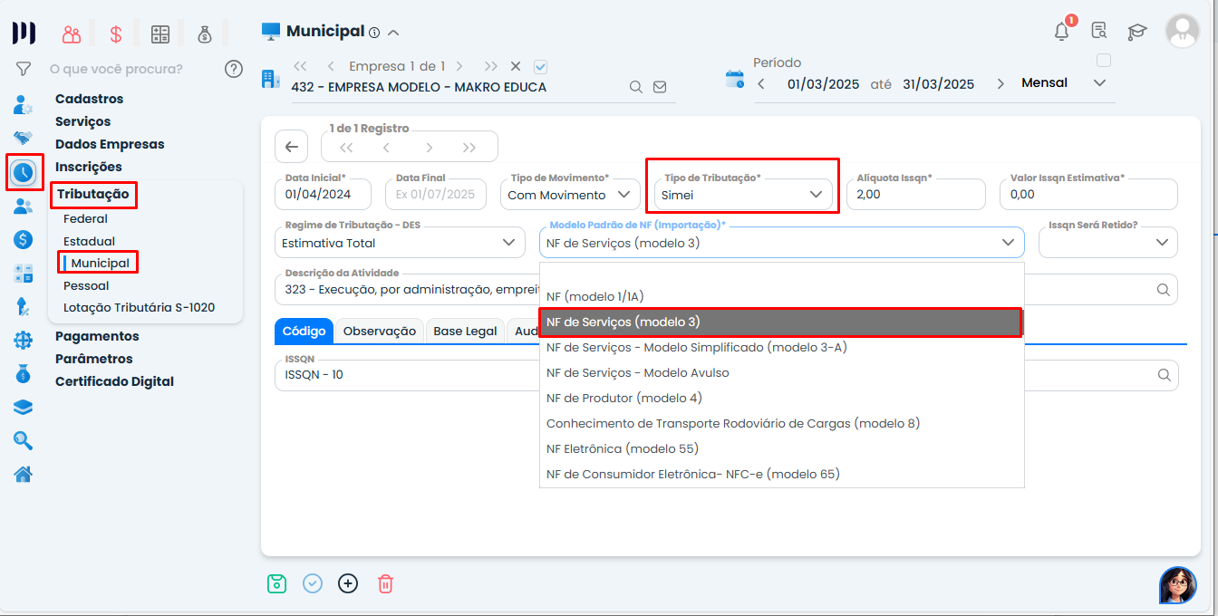
Task: Open the Federal tributação item
Action: 85,218
